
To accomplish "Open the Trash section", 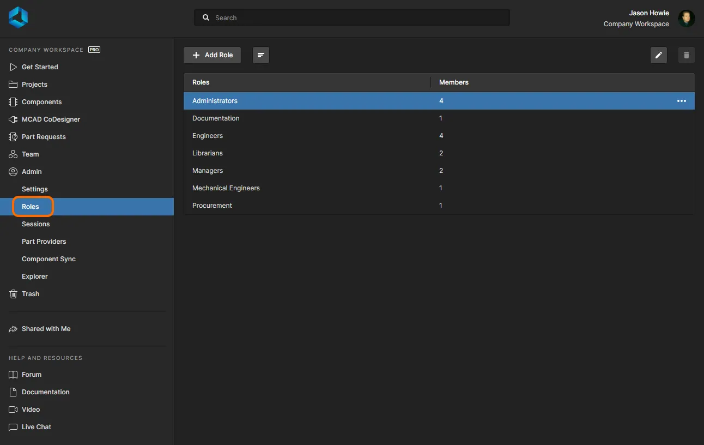I will (31, 294).
